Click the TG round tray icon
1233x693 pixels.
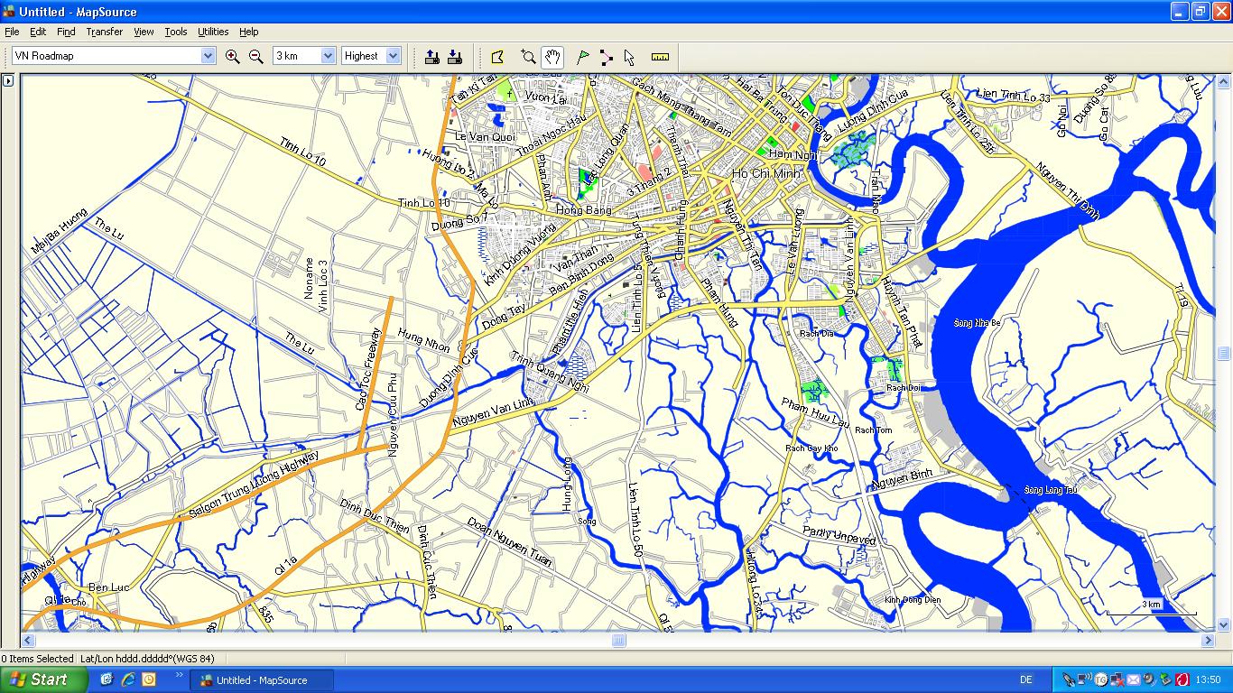point(1101,679)
